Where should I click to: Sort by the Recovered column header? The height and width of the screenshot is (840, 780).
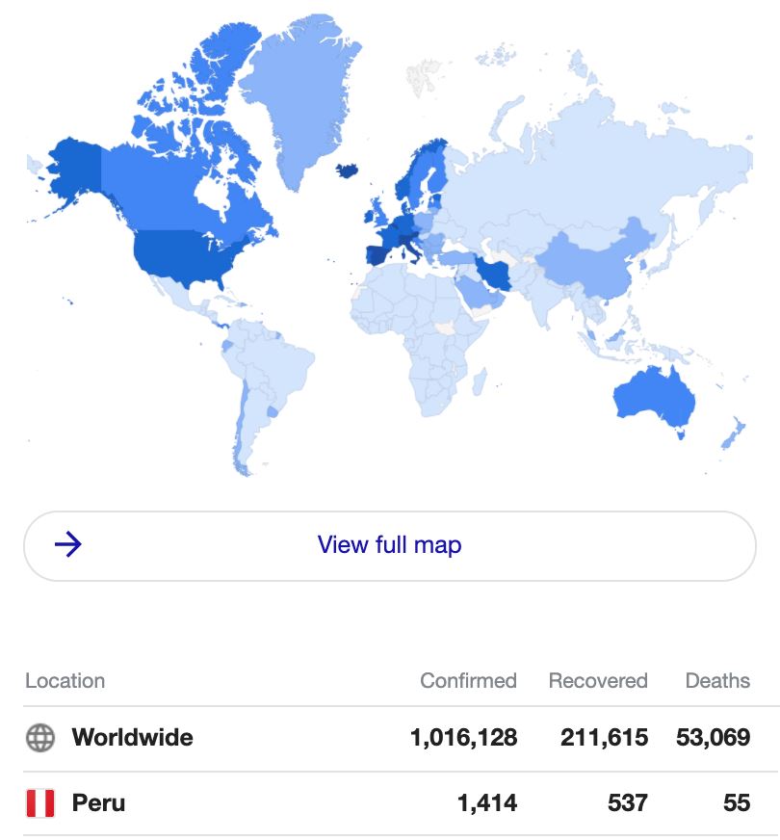pyautogui.click(x=597, y=681)
